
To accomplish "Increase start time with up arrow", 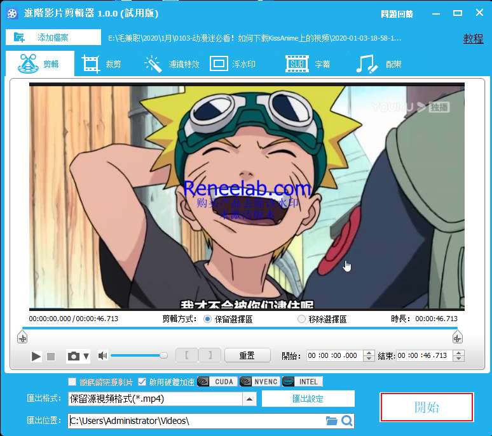I will pos(369,353).
